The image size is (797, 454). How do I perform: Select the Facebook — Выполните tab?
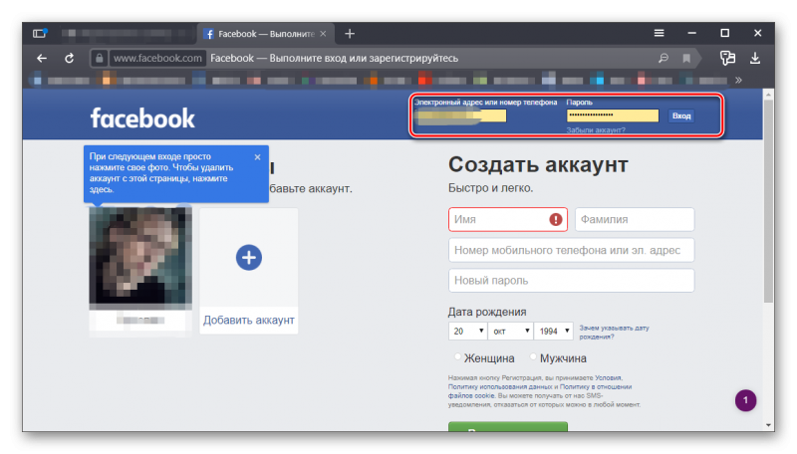point(265,34)
